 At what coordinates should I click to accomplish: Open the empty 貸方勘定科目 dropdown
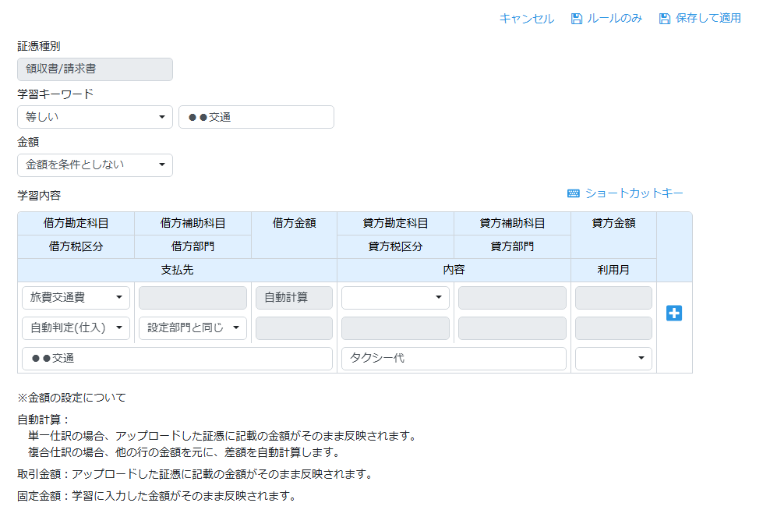395,298
